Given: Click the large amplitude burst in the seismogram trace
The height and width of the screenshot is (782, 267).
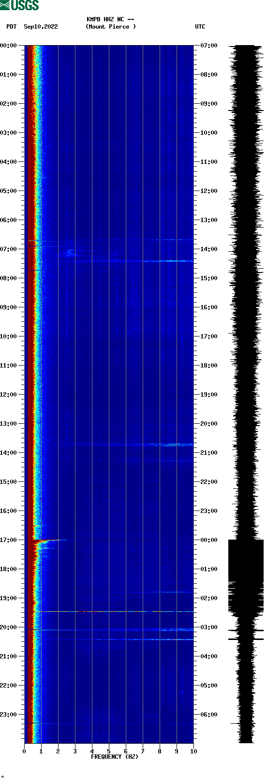Looking at the screenshot, I should pyautogui.click(x=246, y=577).
